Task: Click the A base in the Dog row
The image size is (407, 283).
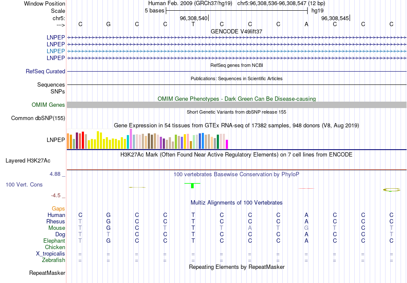Action: click(x=307, y=235)
